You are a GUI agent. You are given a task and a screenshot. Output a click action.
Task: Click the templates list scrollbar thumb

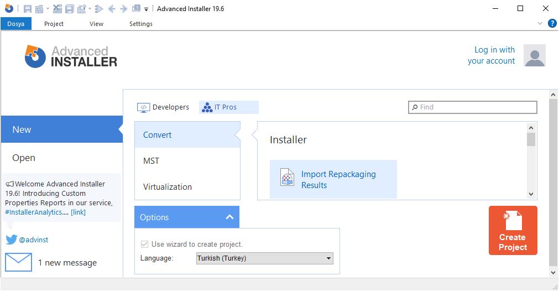tap(531, 139)
